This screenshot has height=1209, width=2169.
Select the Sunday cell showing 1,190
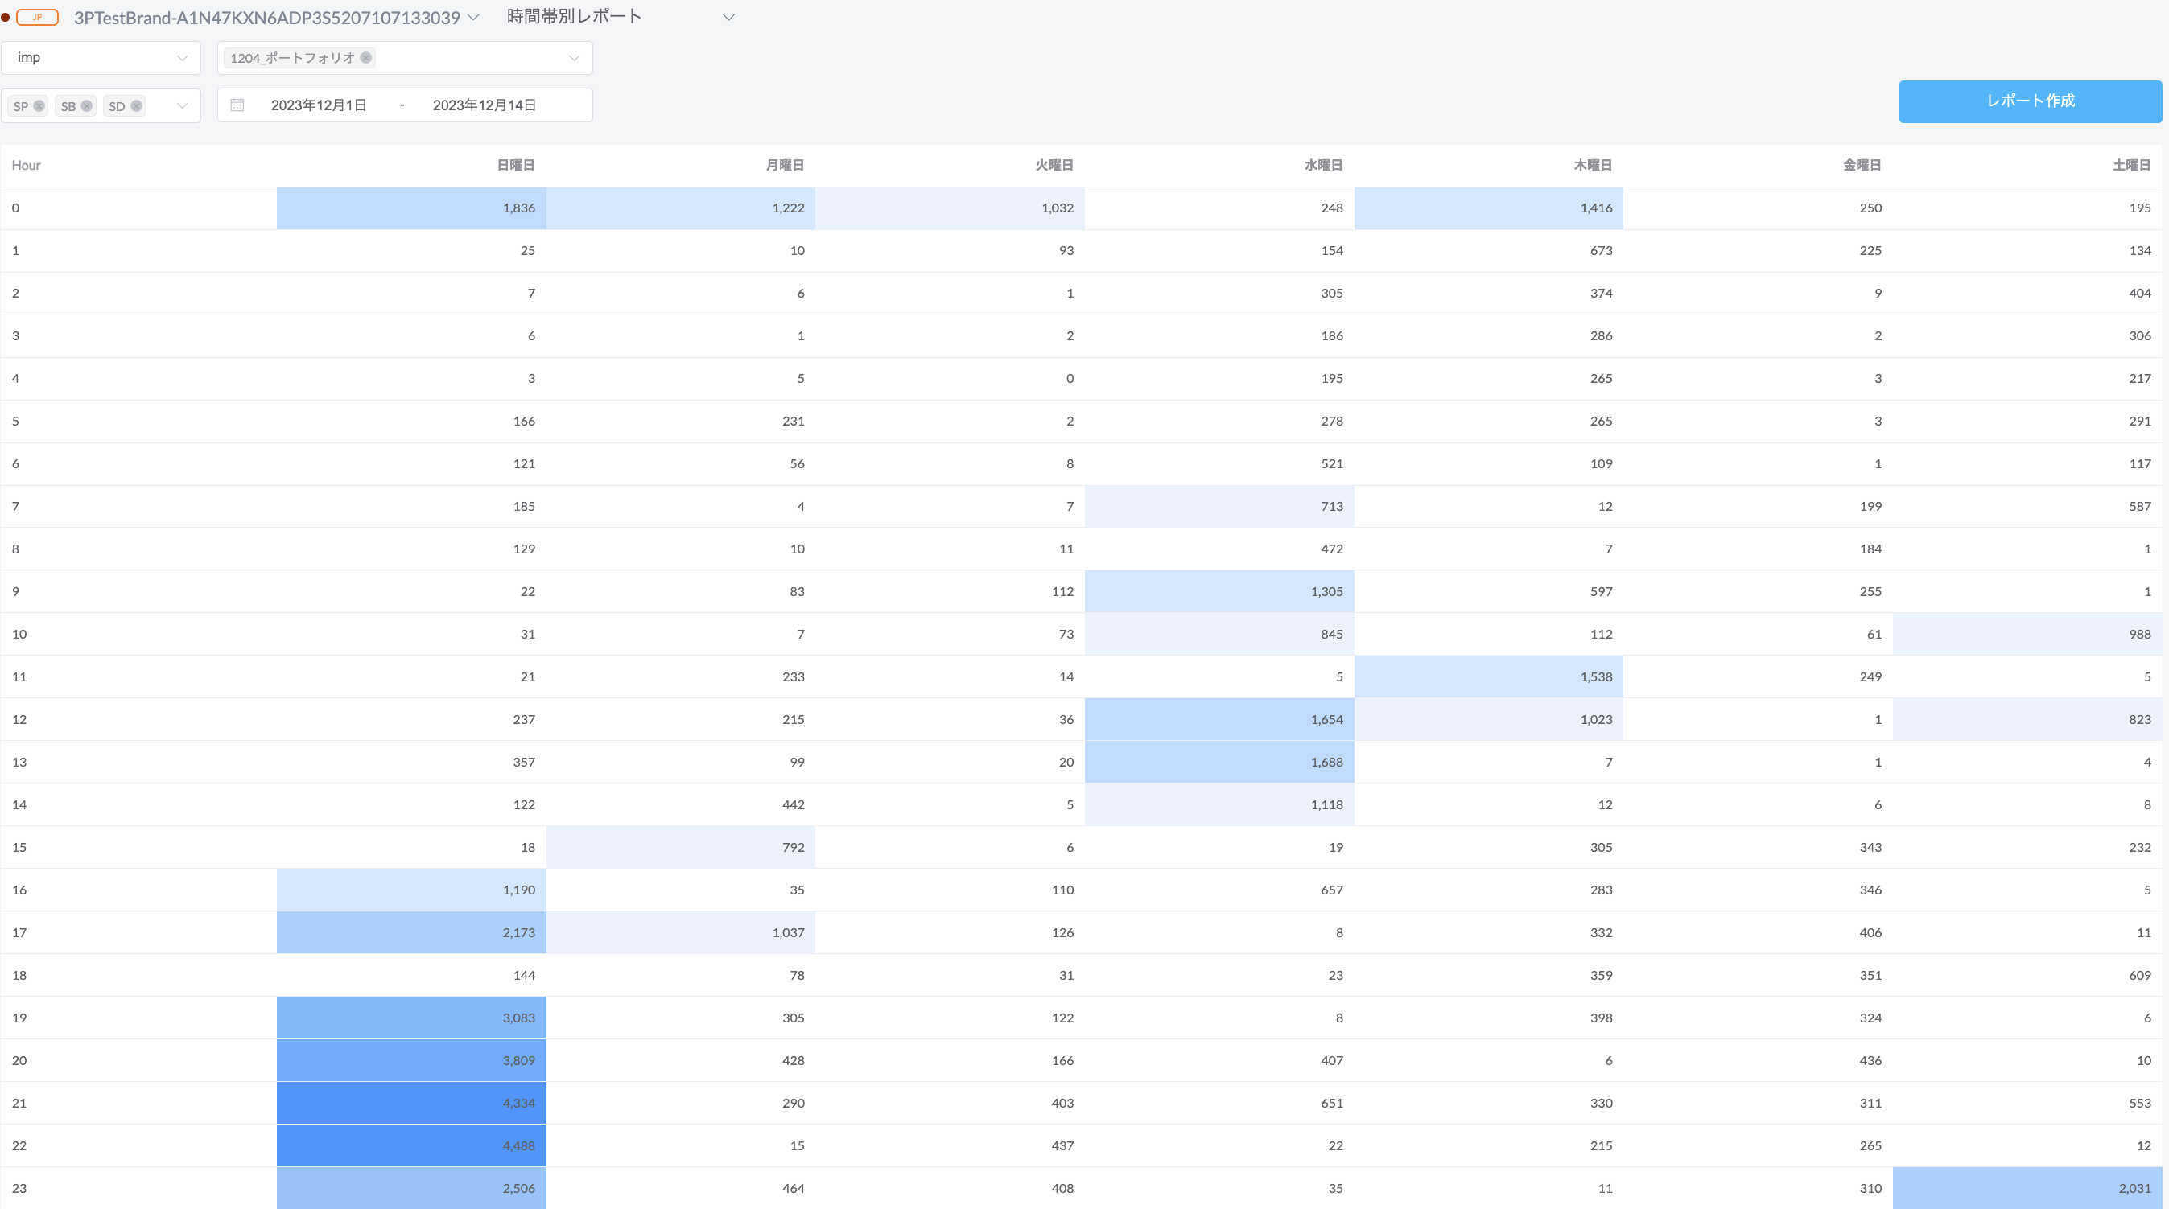(412, 890)
